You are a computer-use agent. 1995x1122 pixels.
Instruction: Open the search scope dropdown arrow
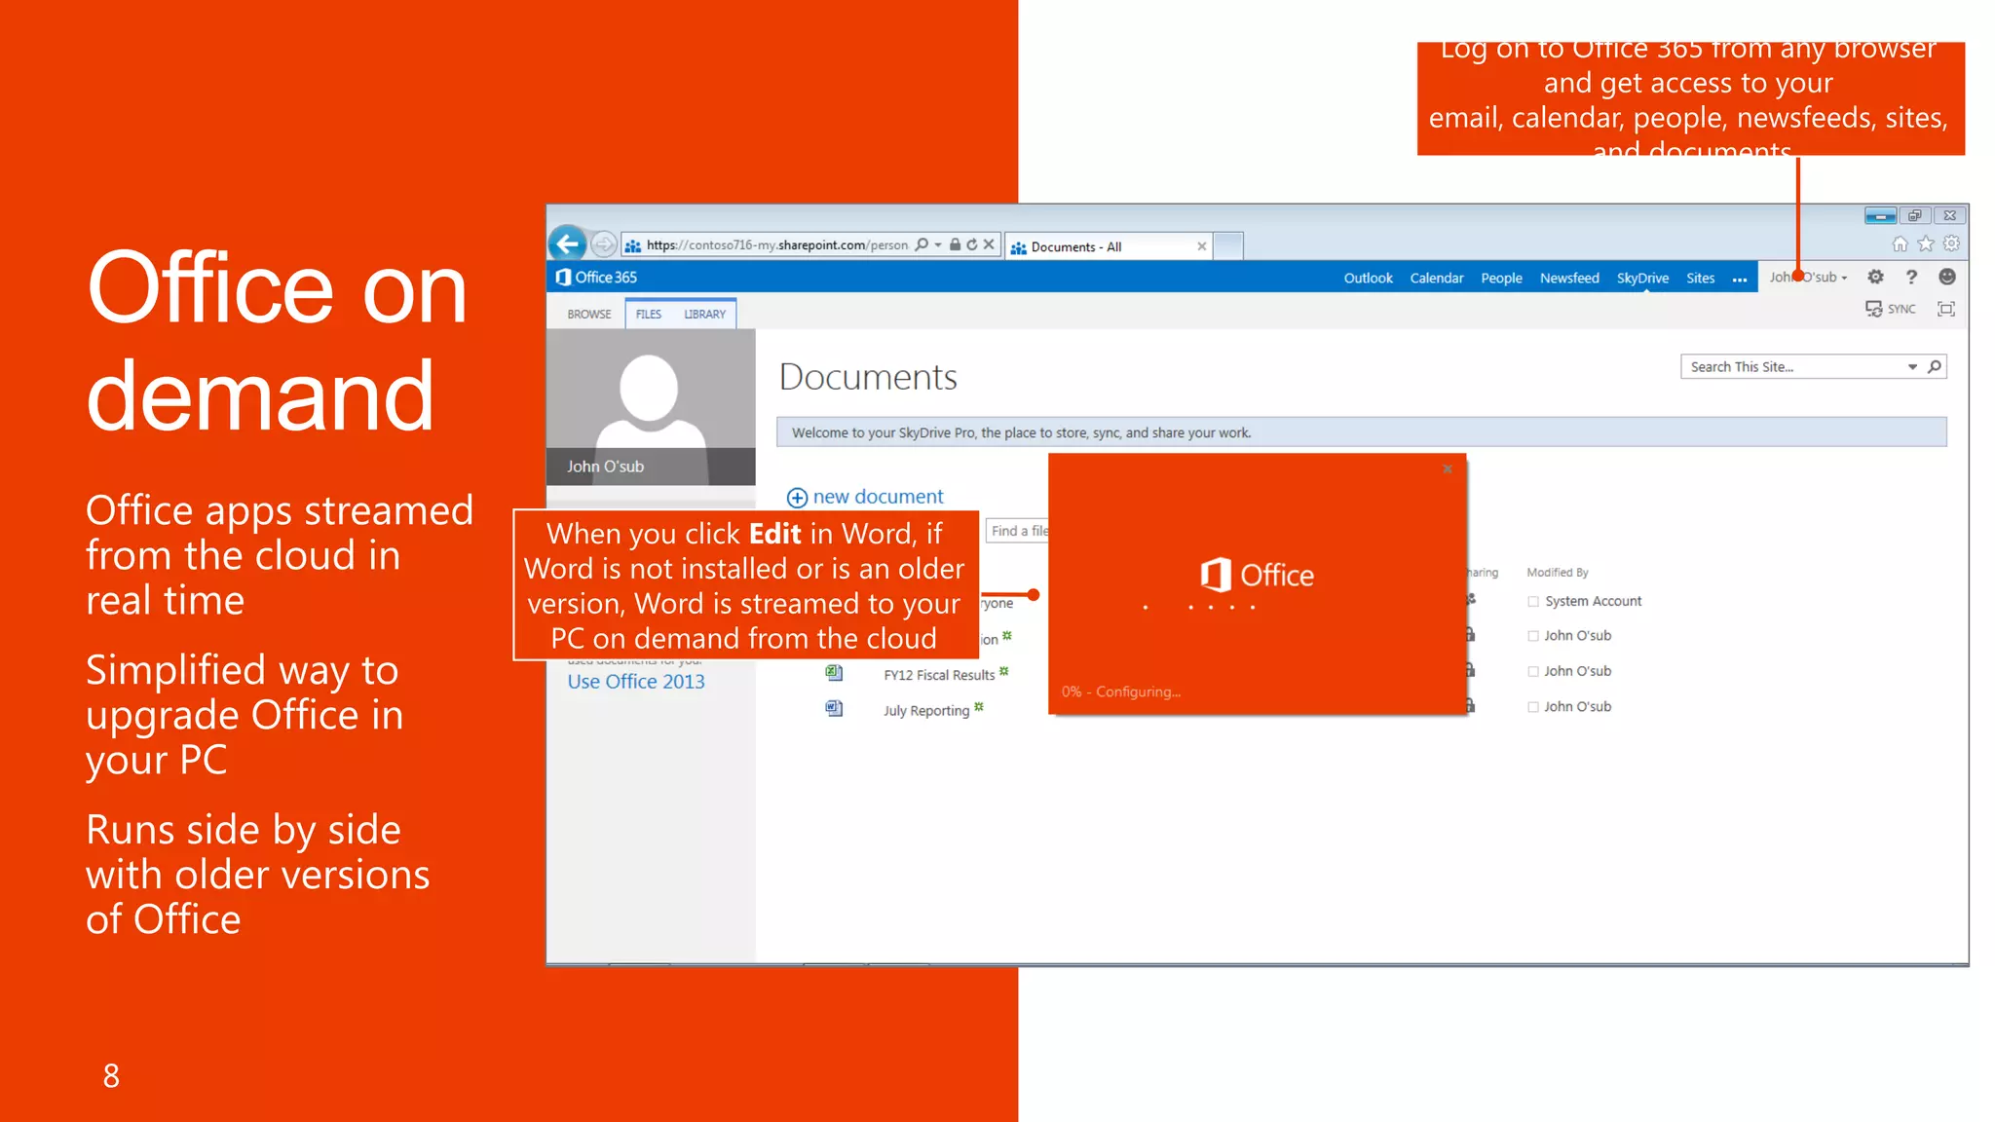(1912, 367)
